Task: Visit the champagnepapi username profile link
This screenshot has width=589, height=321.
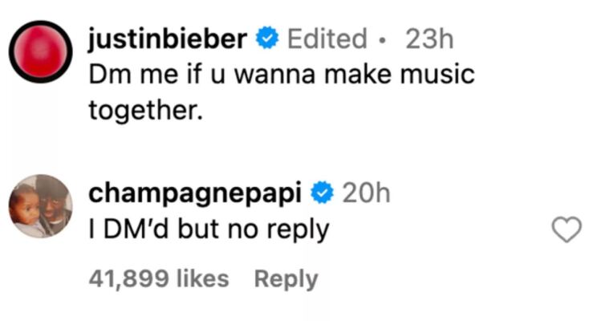Action: 197,193
